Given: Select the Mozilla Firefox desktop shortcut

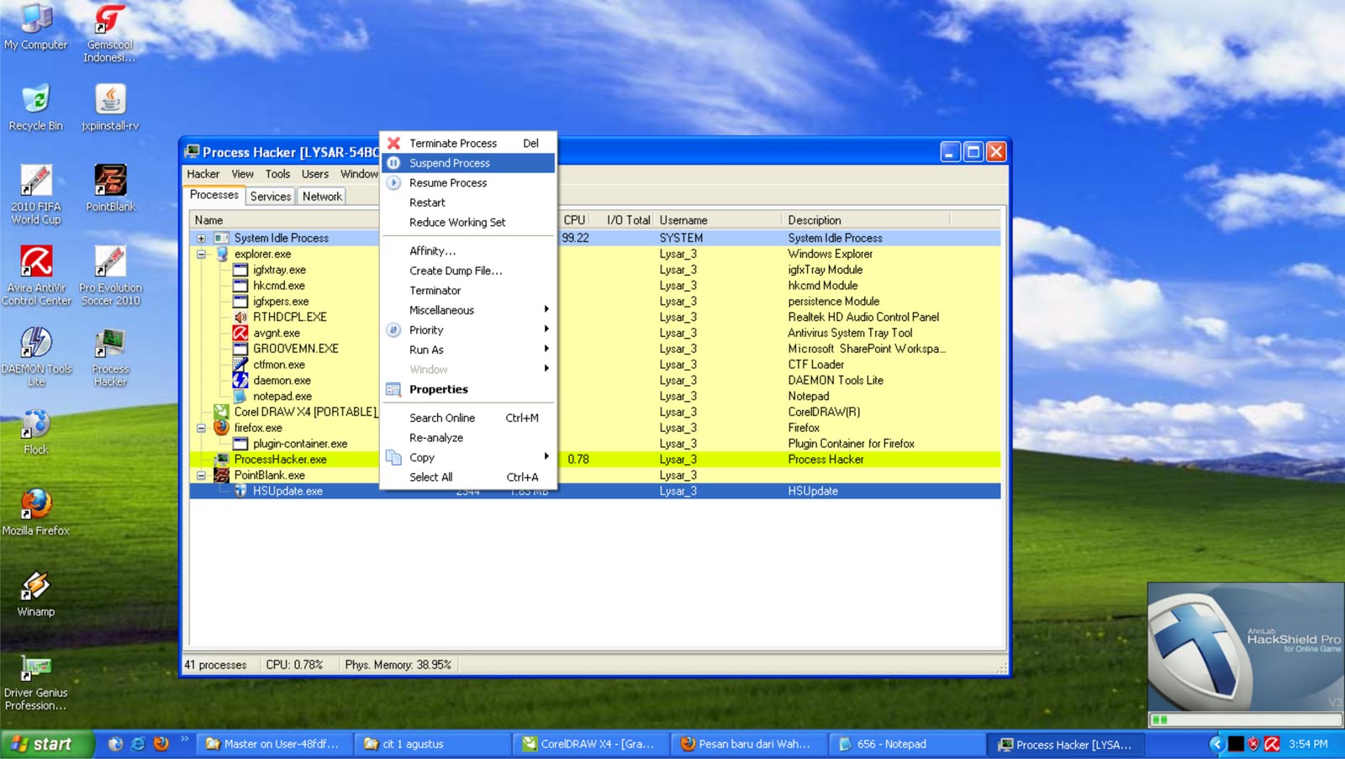Looking at the screenshot, I should click(35, 513).
